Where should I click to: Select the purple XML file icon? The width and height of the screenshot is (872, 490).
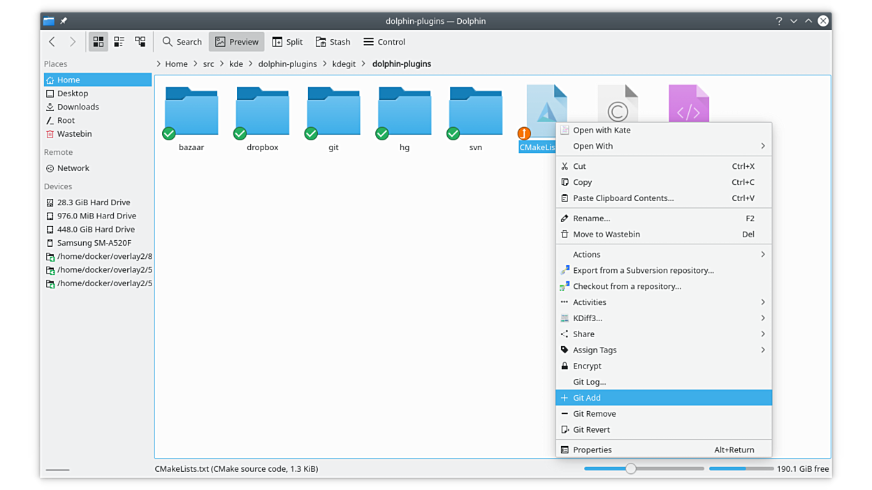click(688, 105)
